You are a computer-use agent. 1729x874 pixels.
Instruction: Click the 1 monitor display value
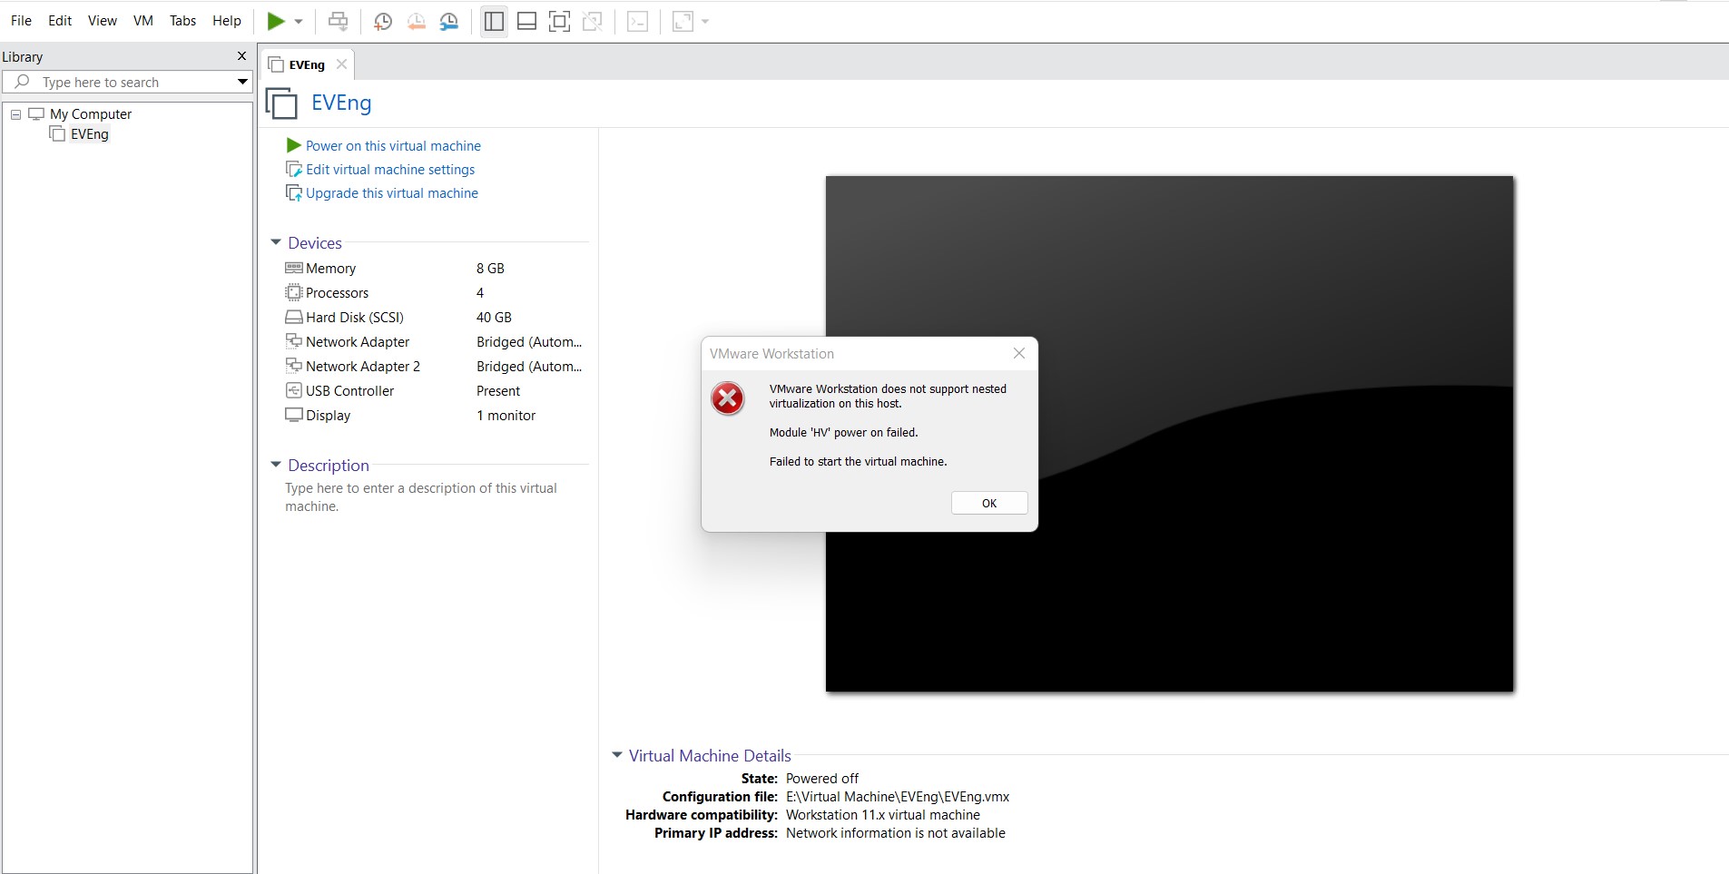(506, 416)
